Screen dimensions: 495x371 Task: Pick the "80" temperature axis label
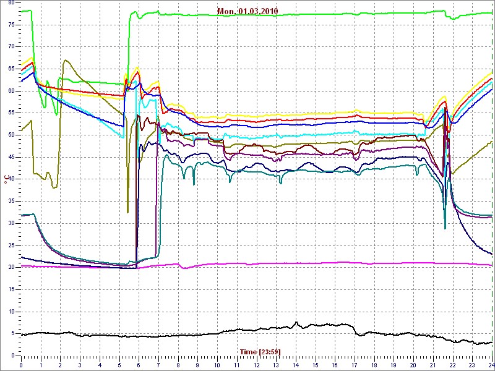point(12,3)
